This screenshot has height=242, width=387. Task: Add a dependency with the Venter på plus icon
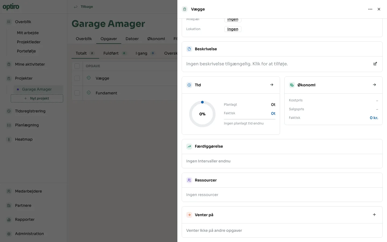pyautogui.click(x=374, y=215)
